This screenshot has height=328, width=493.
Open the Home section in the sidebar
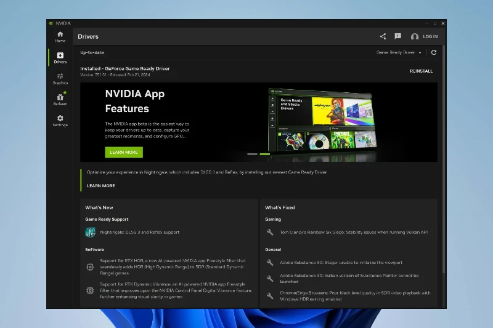coord(60,36)
